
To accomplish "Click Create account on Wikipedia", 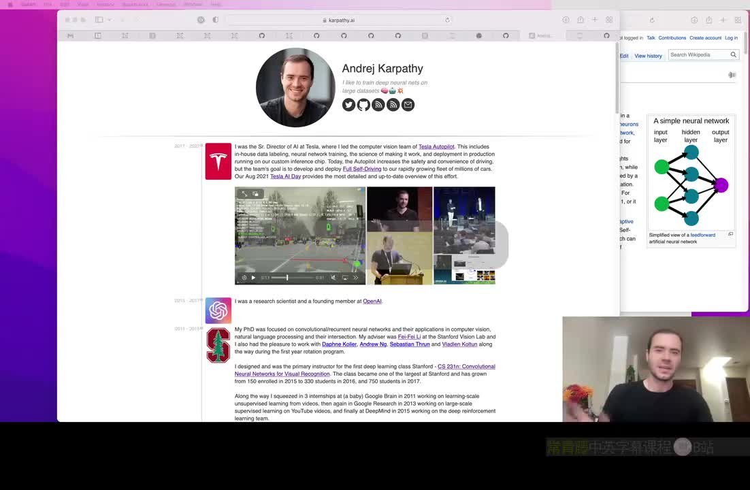I will (705, 38).
